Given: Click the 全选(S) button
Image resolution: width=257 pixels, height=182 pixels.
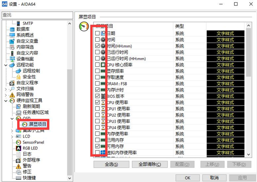Looking at the screenshot, I should click(x=111, y=164).
